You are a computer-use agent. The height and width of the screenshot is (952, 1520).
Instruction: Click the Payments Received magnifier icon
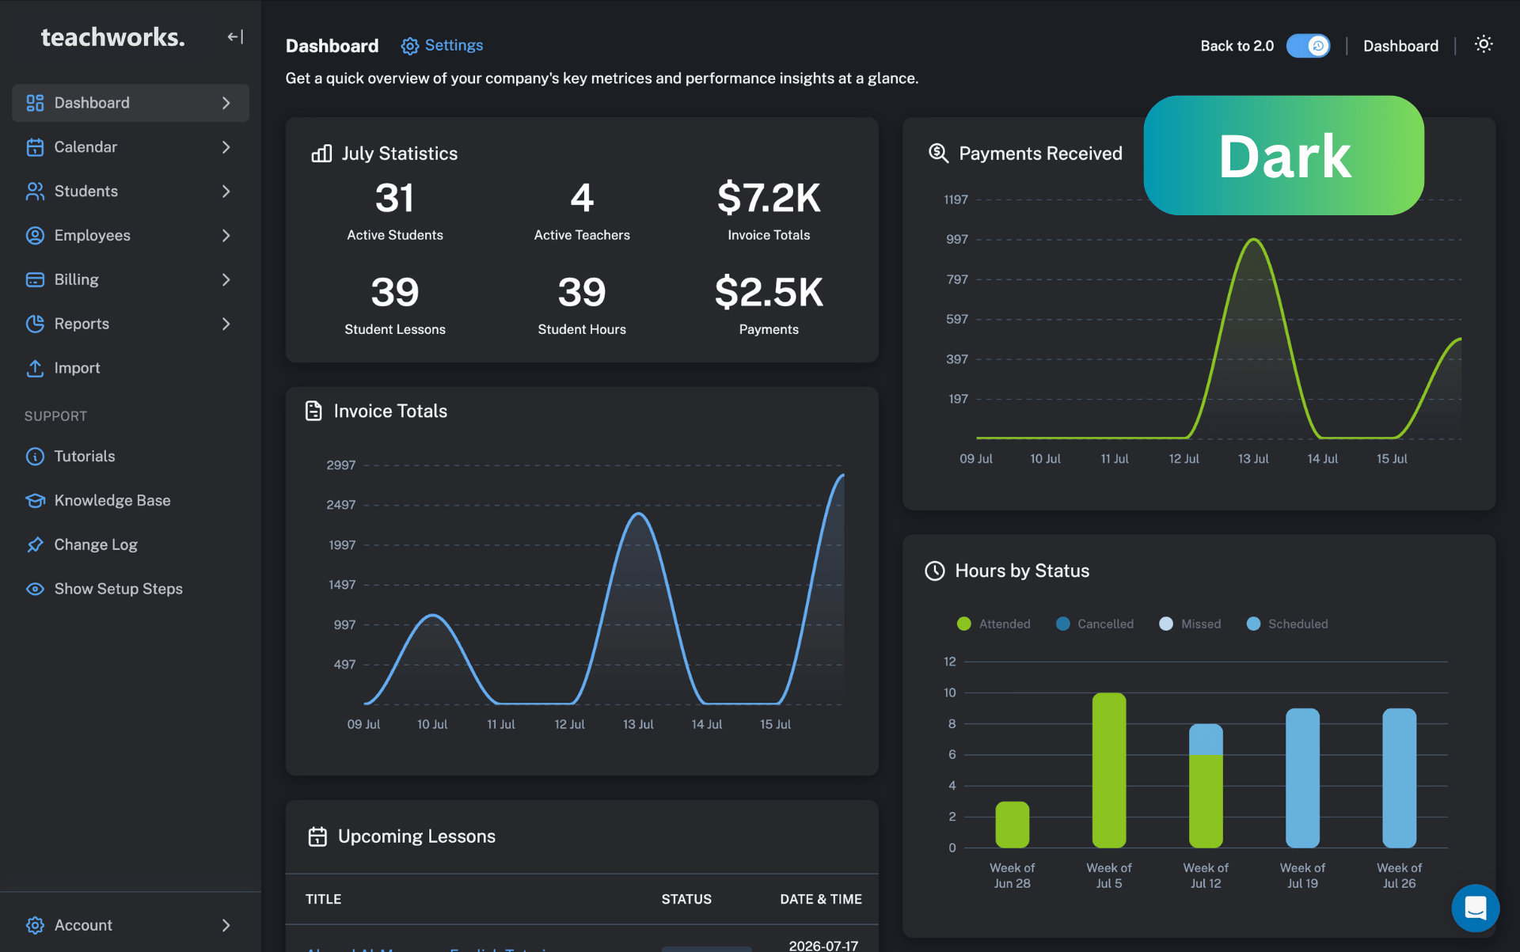tap(938, 153)
